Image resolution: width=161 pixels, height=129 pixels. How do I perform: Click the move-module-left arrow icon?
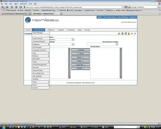[x=132, y=33]
